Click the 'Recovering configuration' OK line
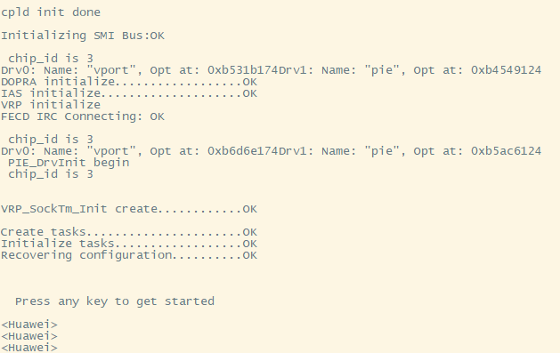560x353 pixels. click(x=128, y=255)
